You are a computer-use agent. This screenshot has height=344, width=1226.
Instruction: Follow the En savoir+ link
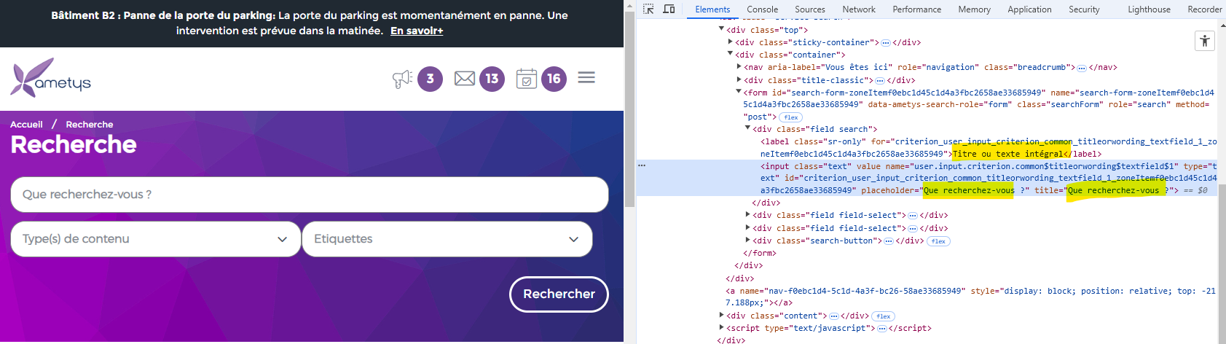[417, 31]
